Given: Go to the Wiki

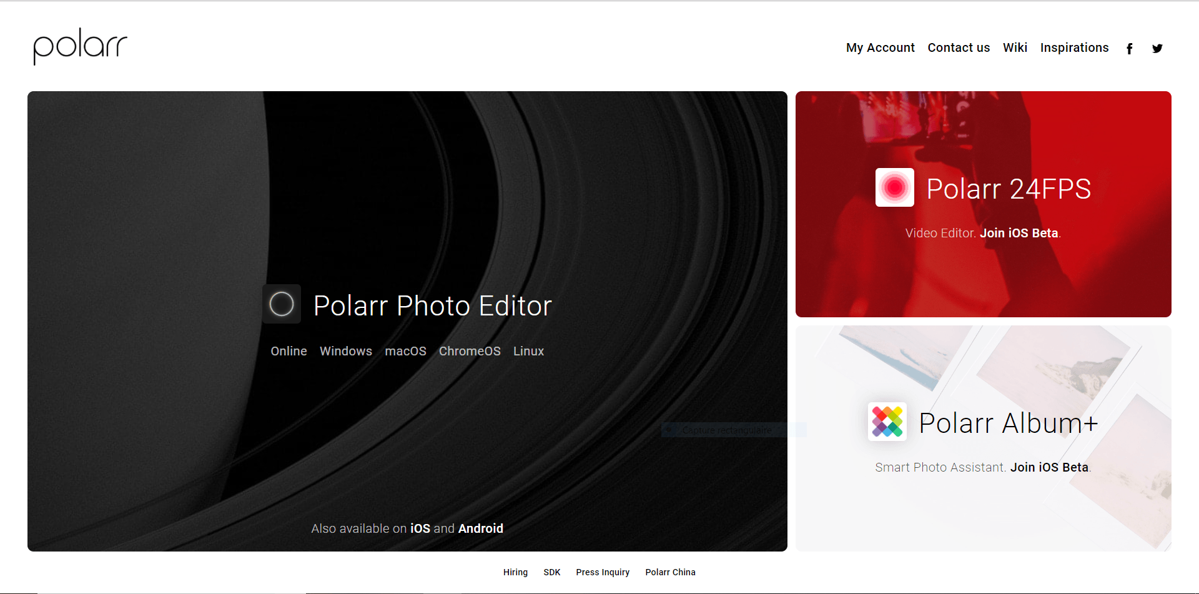Looking at the screenshot, I should click(x=1015, y=48).
